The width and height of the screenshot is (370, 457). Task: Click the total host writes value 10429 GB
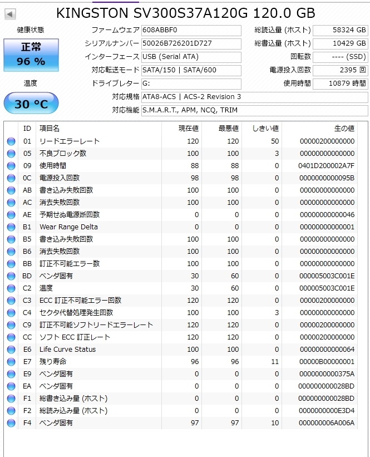[341, 44]
